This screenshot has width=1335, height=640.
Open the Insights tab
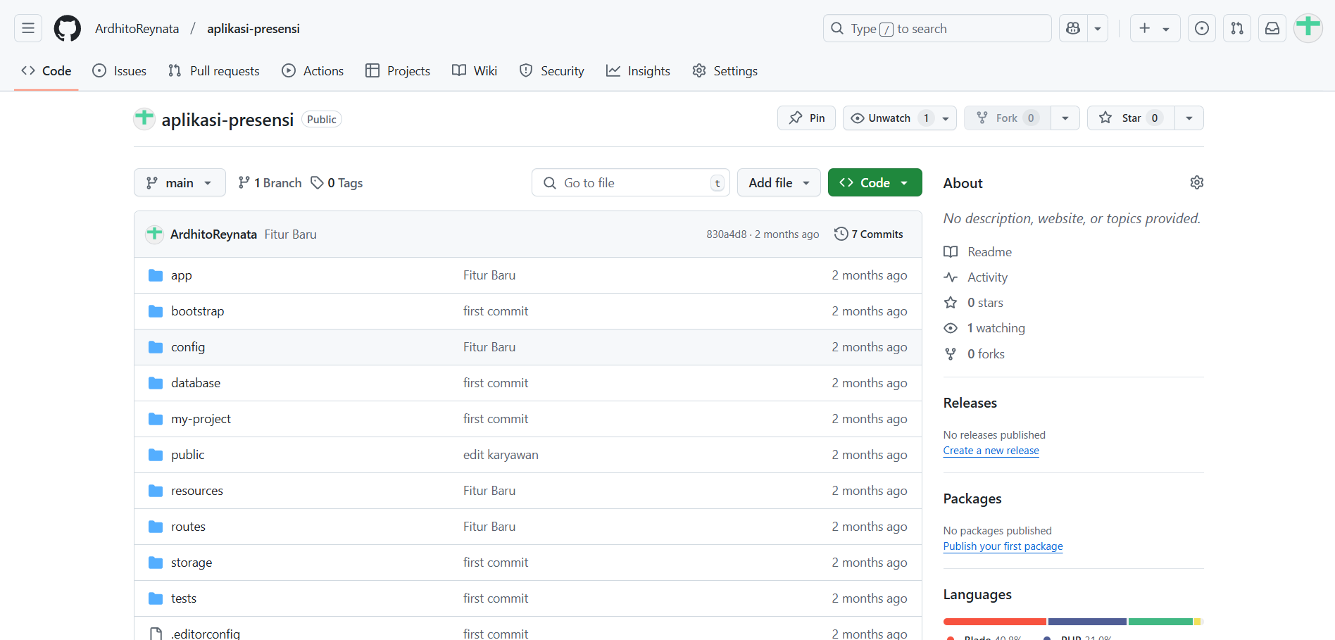(x=638, y=71)
